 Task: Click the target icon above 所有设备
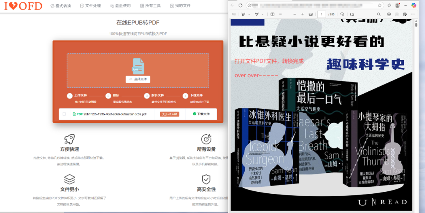click(206, 139)
